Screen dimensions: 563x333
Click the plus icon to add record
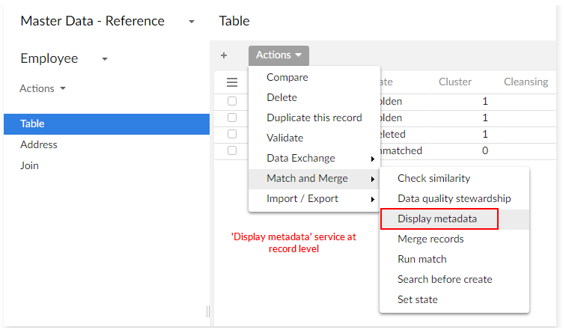tap(224, 55)
